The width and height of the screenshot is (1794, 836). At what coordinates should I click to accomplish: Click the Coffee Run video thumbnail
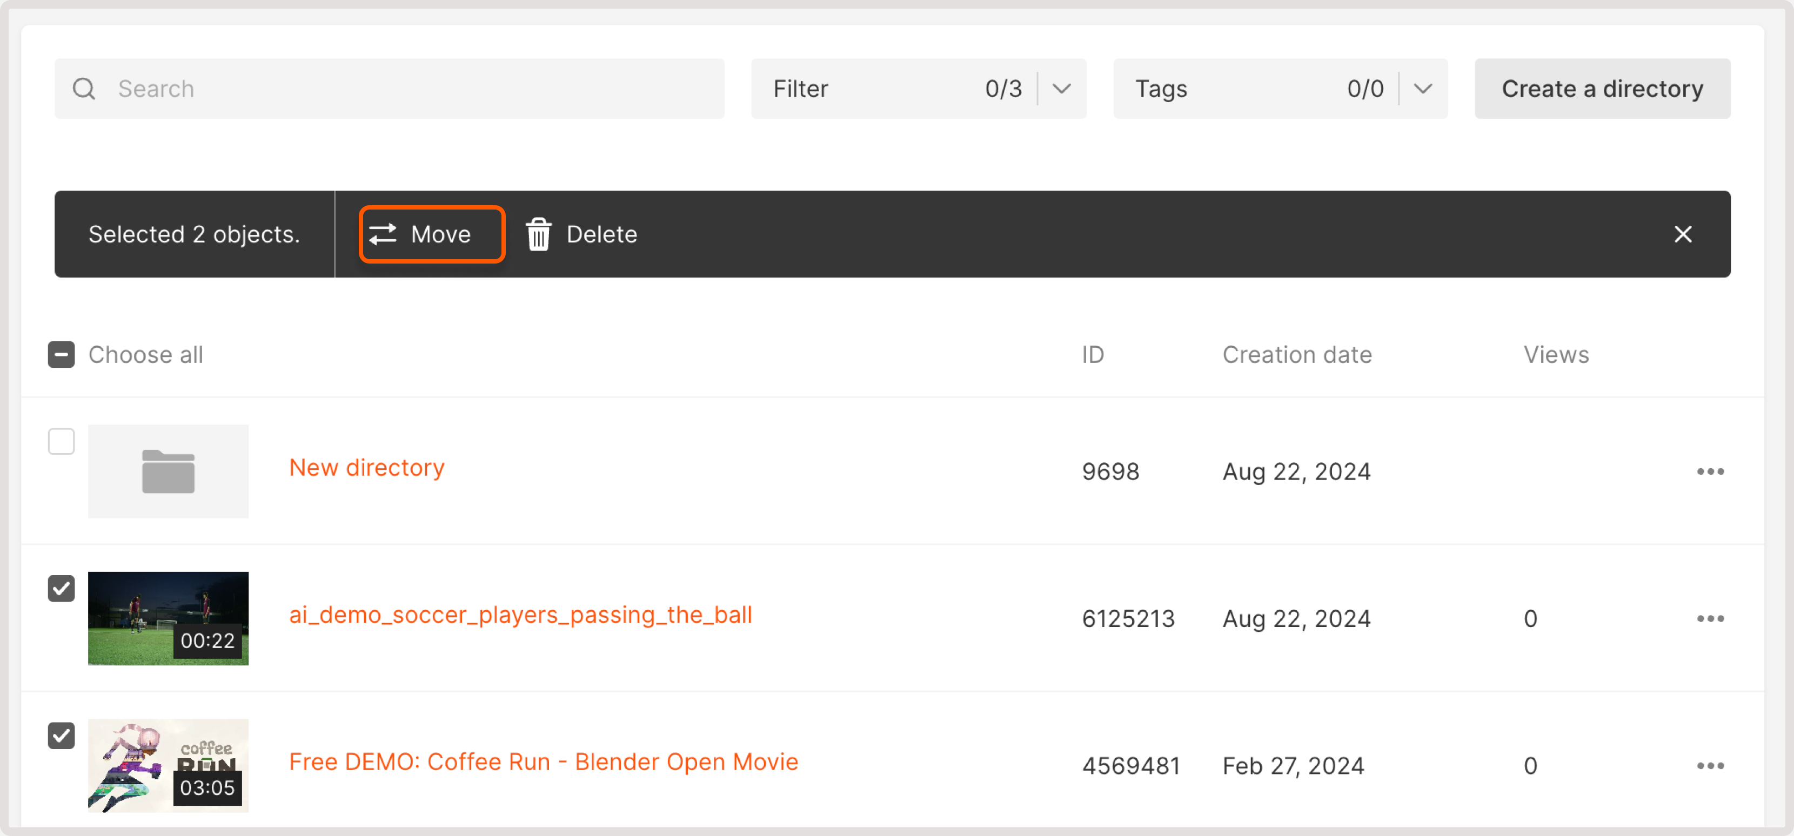click(168, 765)
